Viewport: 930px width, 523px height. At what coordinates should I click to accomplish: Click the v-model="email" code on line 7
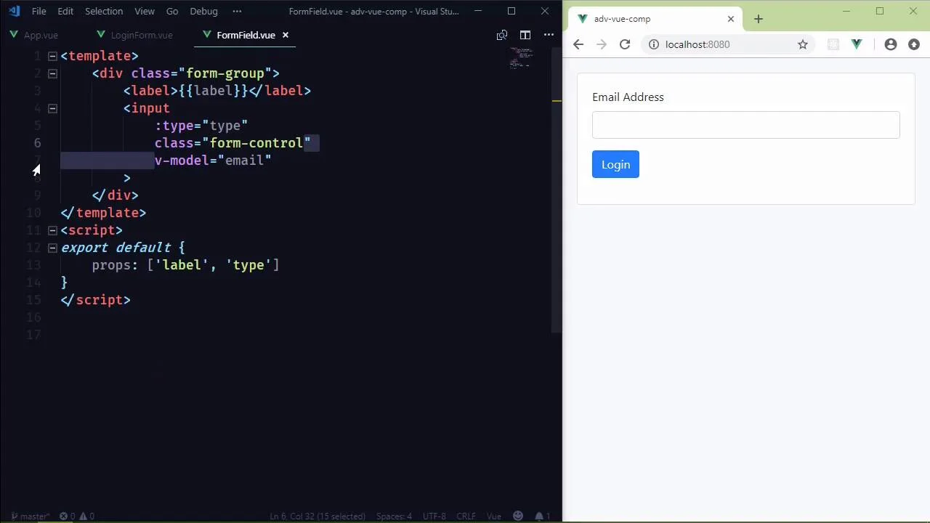pyautogui.click(x=213, y=161)
